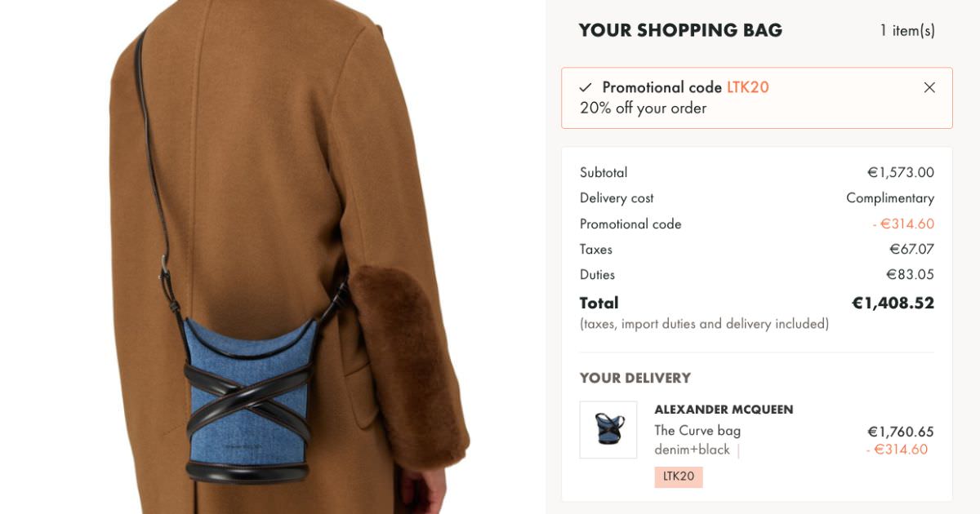This screenshot has height=514, width=980.
Task: Click the Total amount €1,408.52
Action: (893, 303)
